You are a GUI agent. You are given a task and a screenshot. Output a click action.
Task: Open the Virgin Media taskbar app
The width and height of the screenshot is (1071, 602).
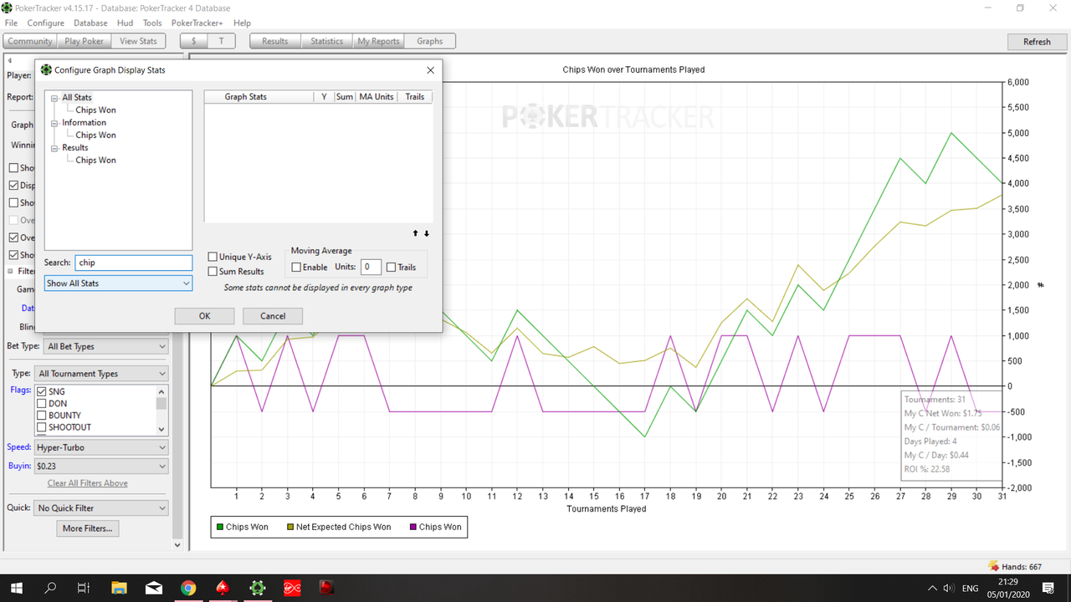coord(292,588)
